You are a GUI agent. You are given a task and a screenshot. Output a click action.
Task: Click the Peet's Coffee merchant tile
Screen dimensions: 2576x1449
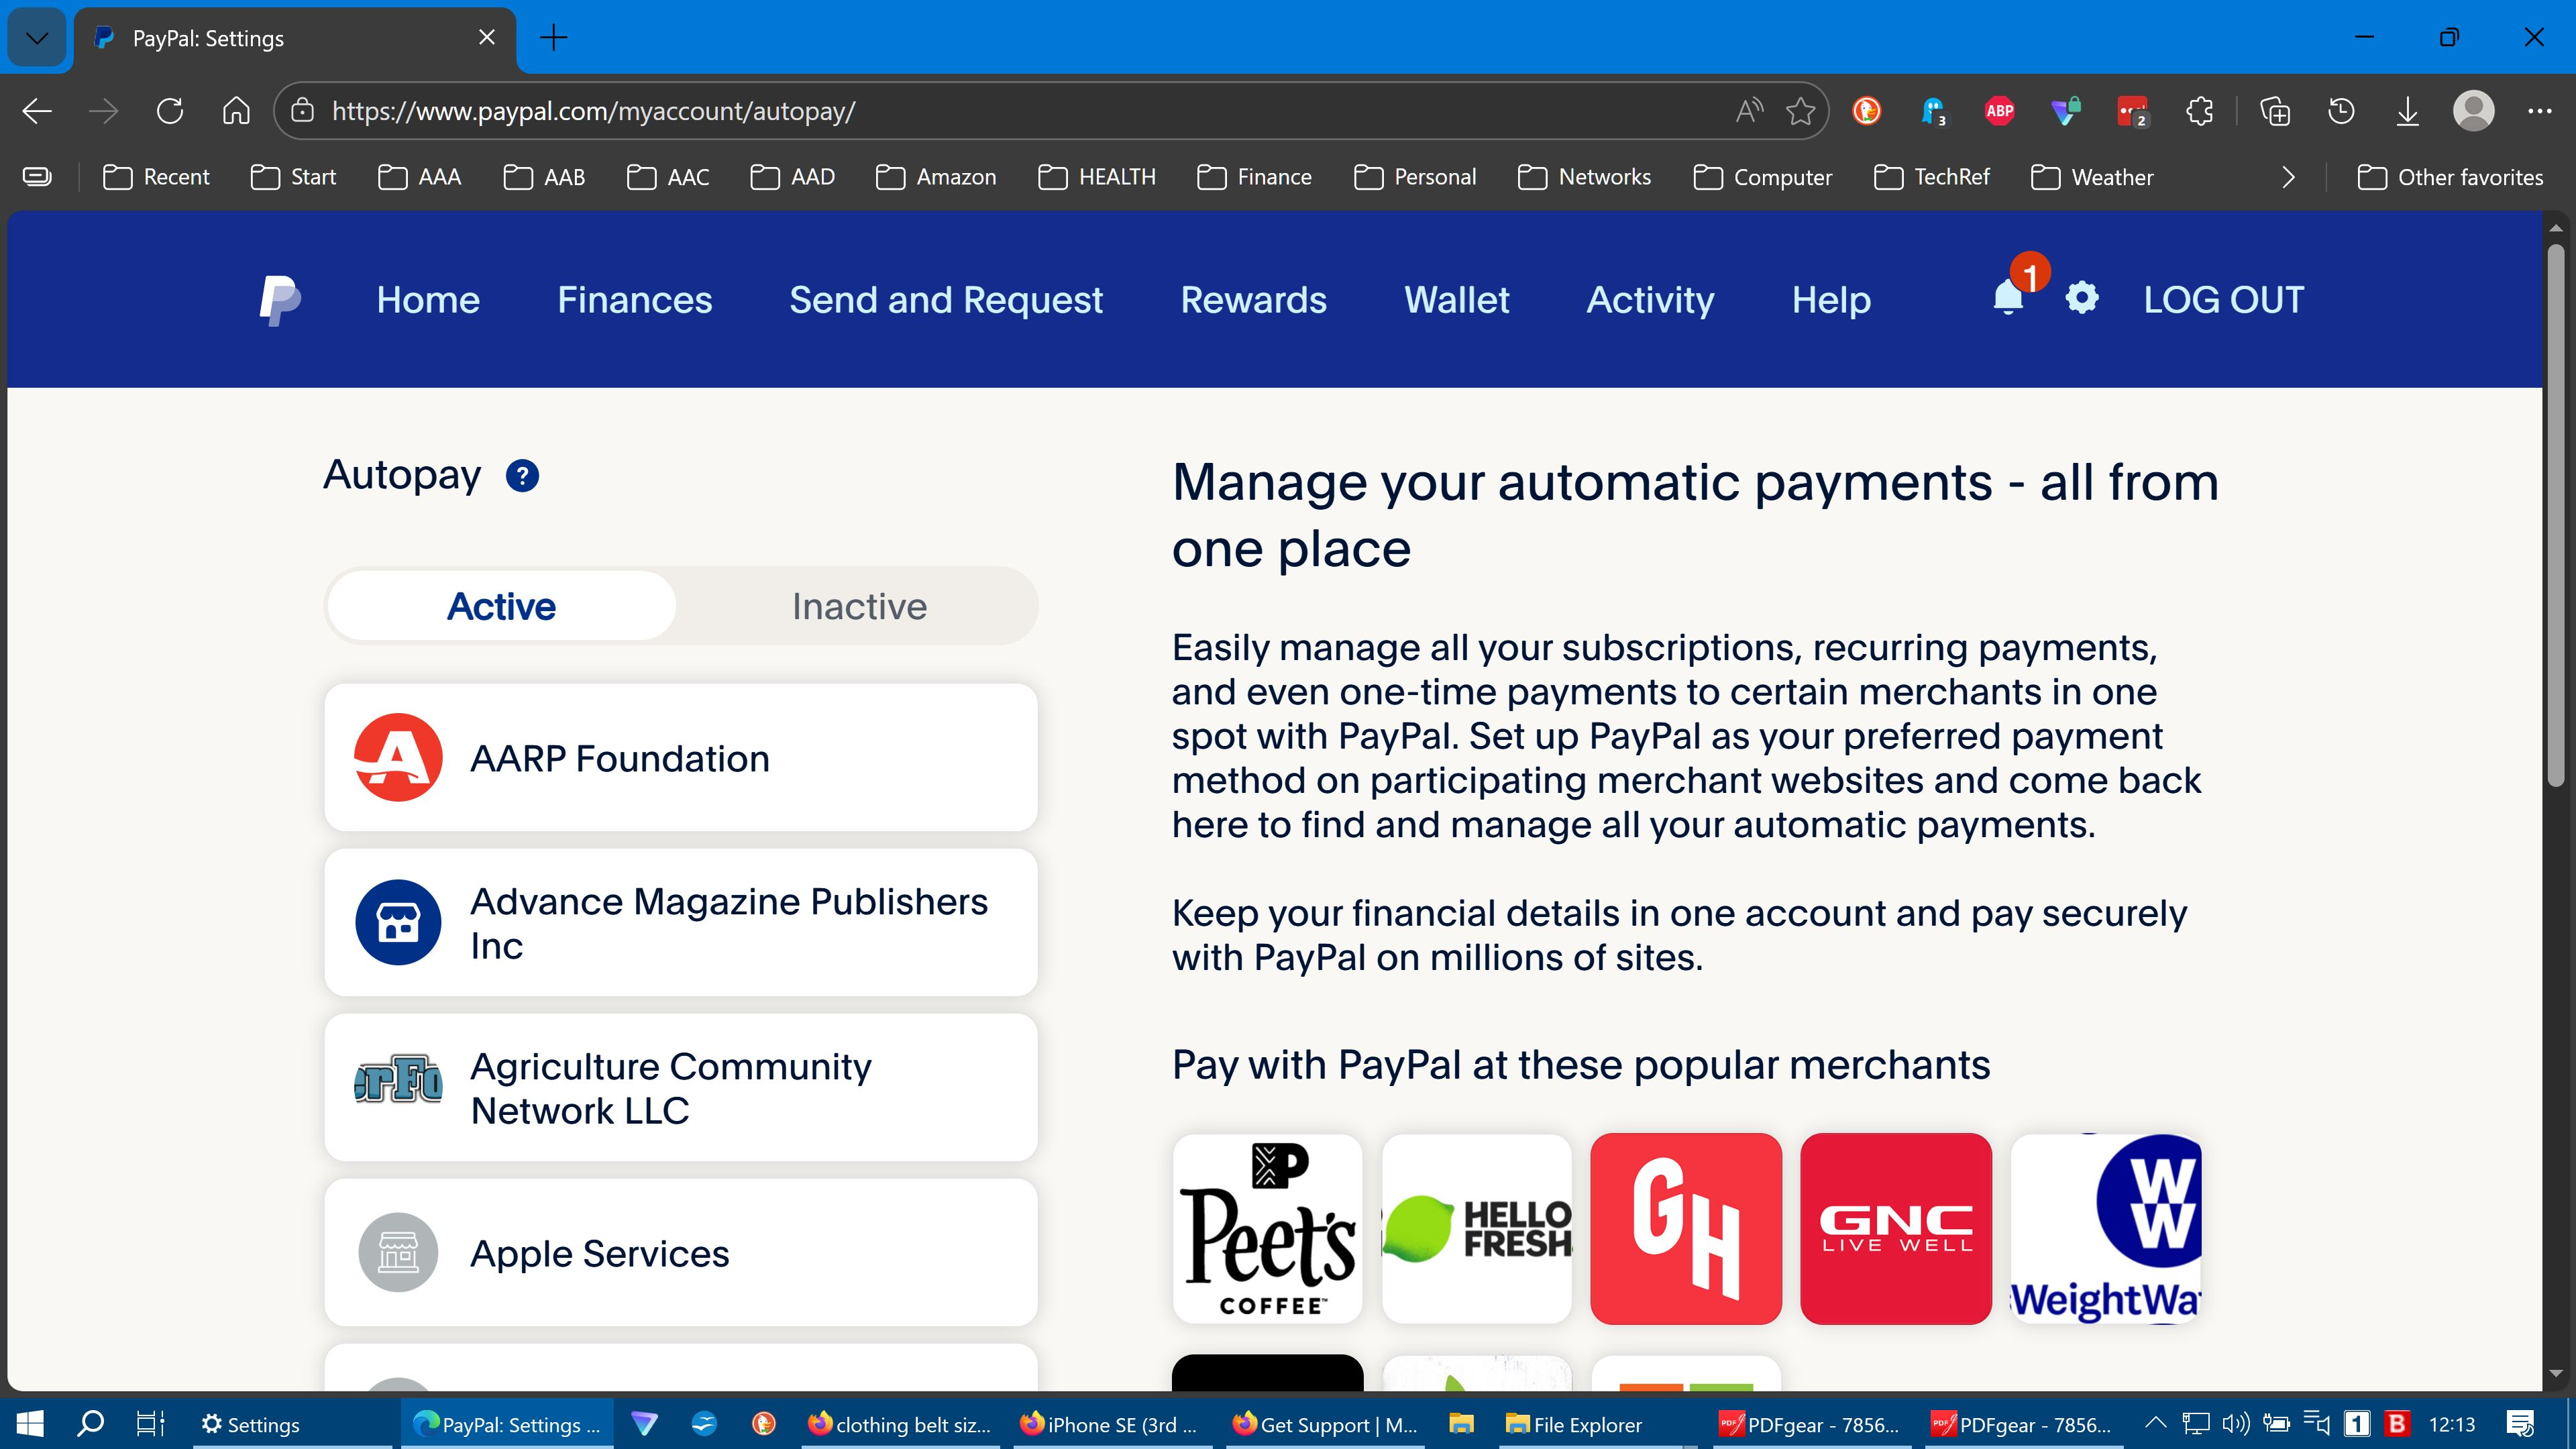(x=1267, y=1228)
